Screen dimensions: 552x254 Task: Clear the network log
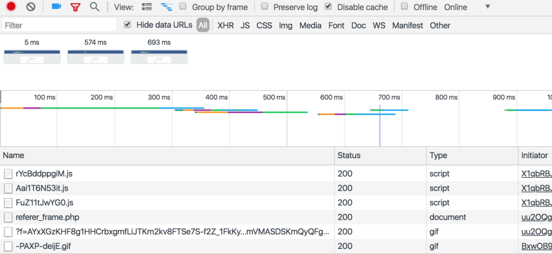[x=30, y=7]
